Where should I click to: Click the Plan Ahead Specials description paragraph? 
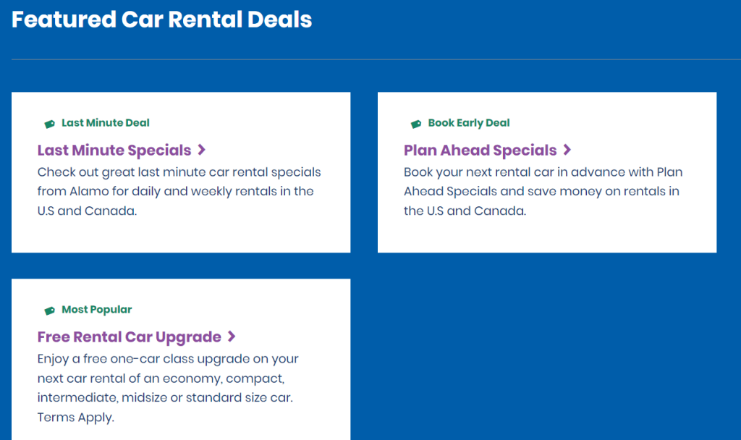[543, 191]
